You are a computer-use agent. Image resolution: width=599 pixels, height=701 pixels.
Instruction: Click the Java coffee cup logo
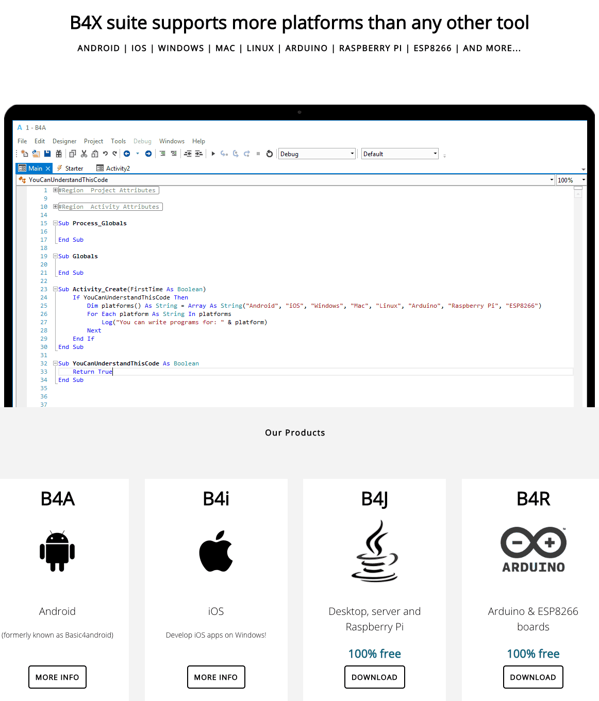[375, 551]
